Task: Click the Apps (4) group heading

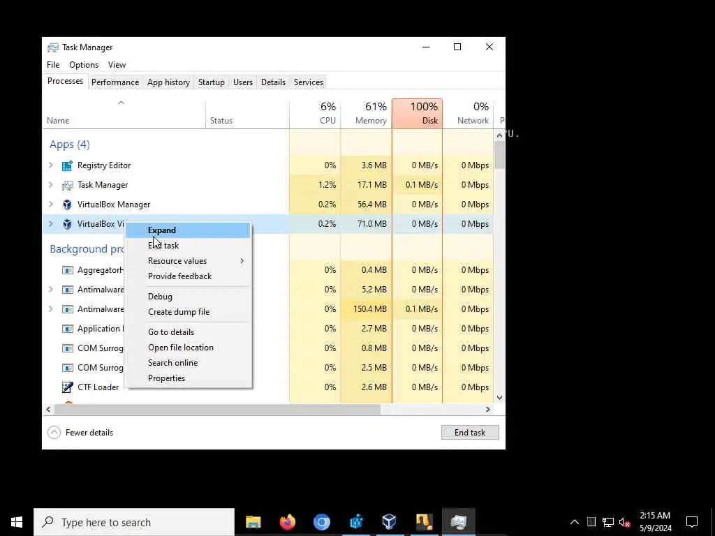Action: click(x=70, y=145)
